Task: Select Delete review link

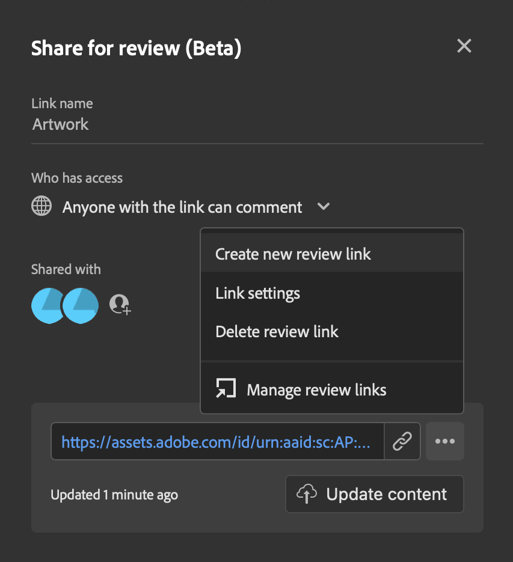Action: coord(277,331)
